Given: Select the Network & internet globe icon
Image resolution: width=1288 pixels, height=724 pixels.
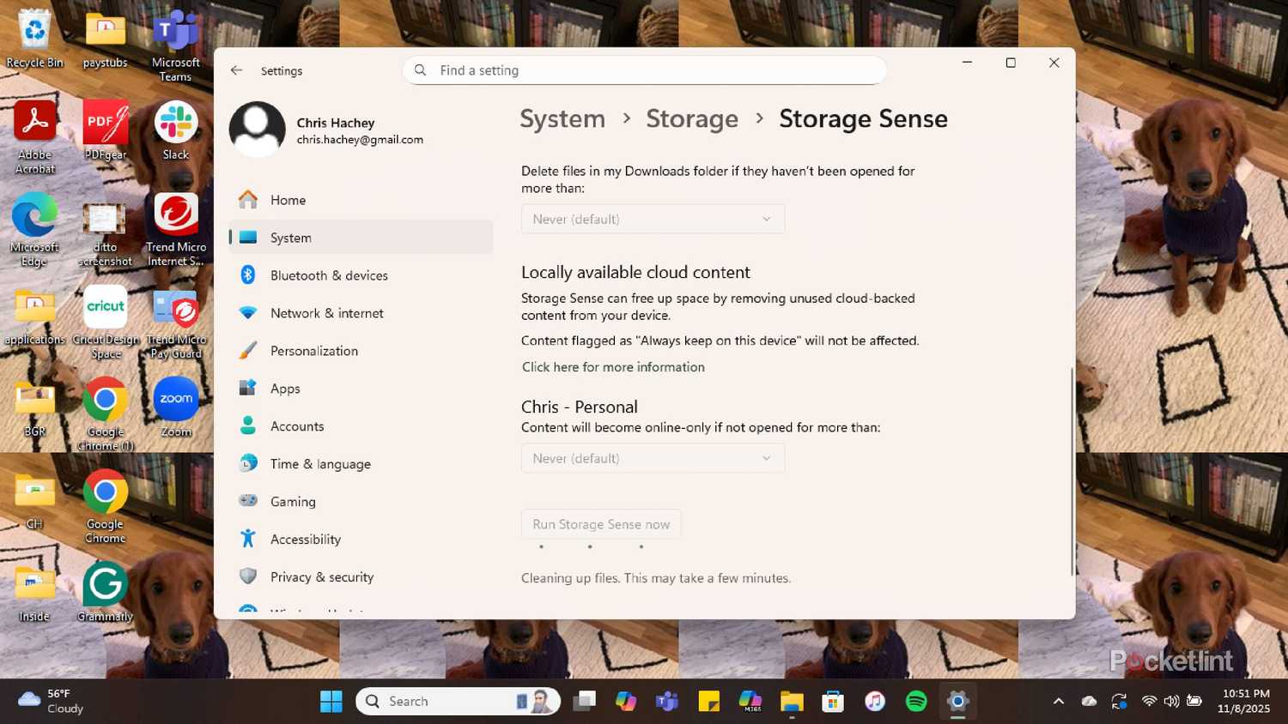Looking at the screenshot, I should tap(248, 312).
